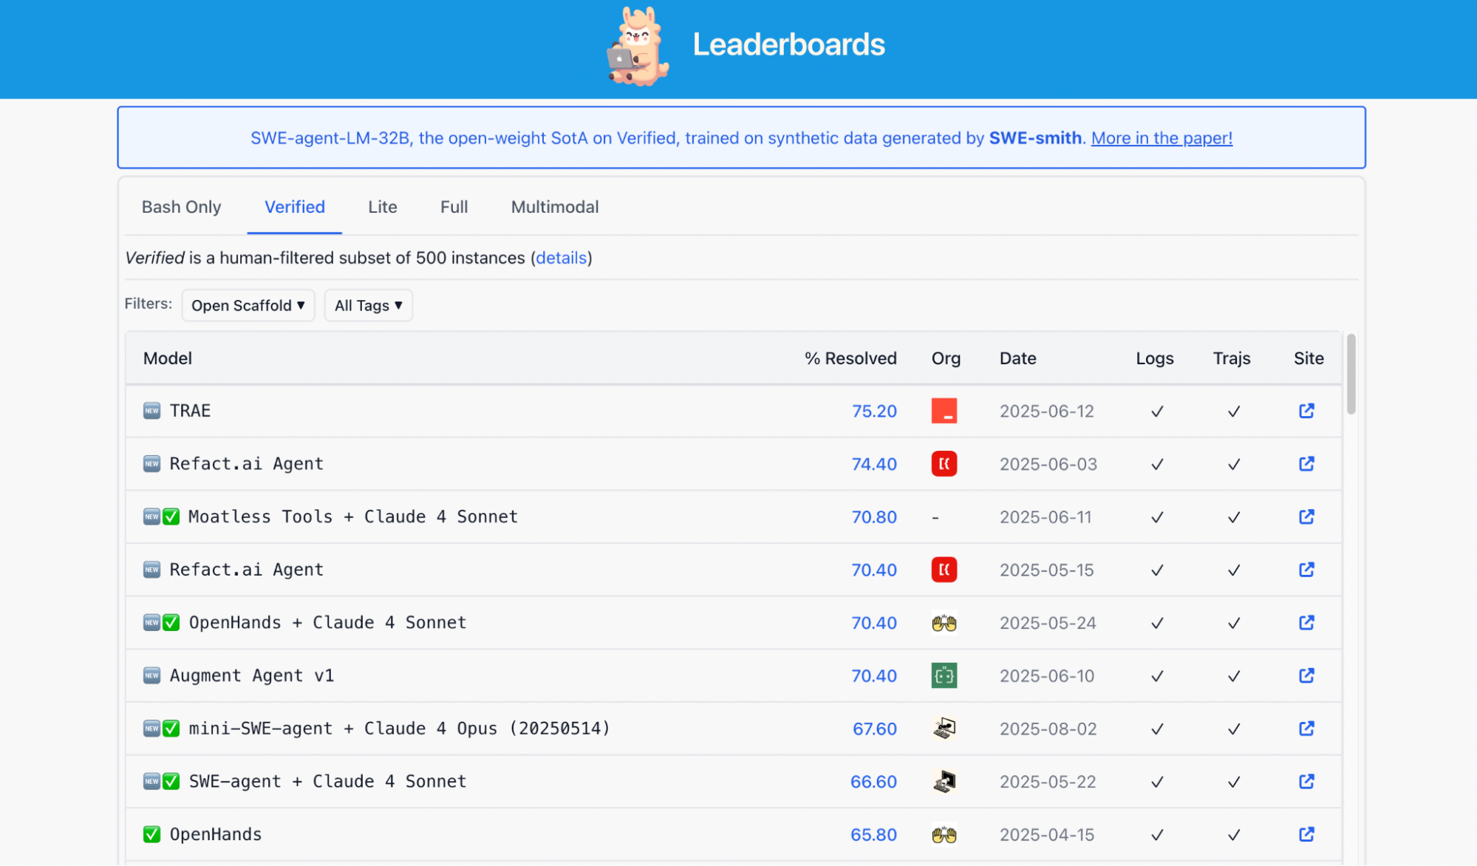1477x866 pixels.
Task: Open site link for Augment Agent v1
Action: 1306,675
